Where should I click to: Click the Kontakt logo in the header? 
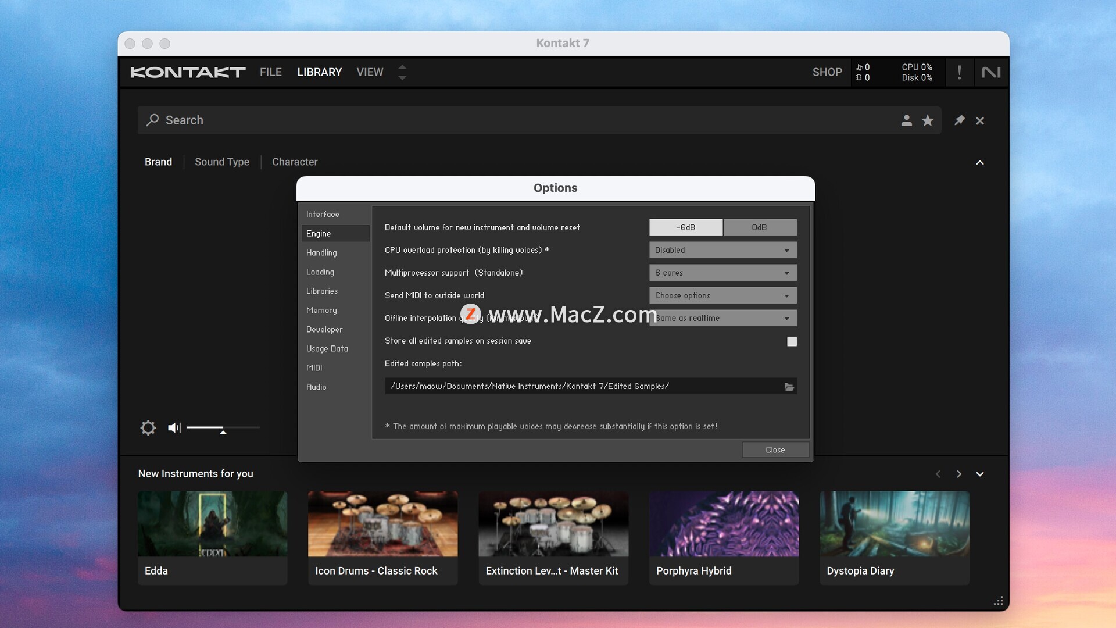click(x=188, y=72)
